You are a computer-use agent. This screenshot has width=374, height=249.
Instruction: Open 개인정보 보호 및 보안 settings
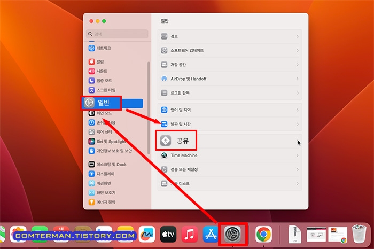pyautogui.click(x=110, y=151)
